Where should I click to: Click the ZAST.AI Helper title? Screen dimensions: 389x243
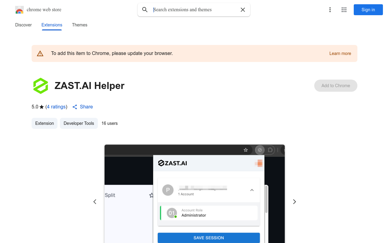pyautogui.click(x=90, y=86)
